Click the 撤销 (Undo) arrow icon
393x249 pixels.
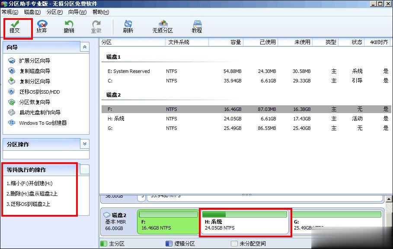[x=69, y=24]
